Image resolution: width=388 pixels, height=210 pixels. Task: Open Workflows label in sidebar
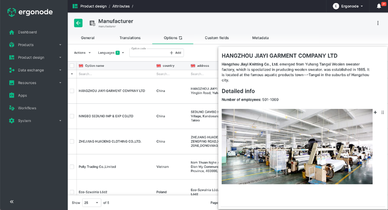(x=27, y=108)
